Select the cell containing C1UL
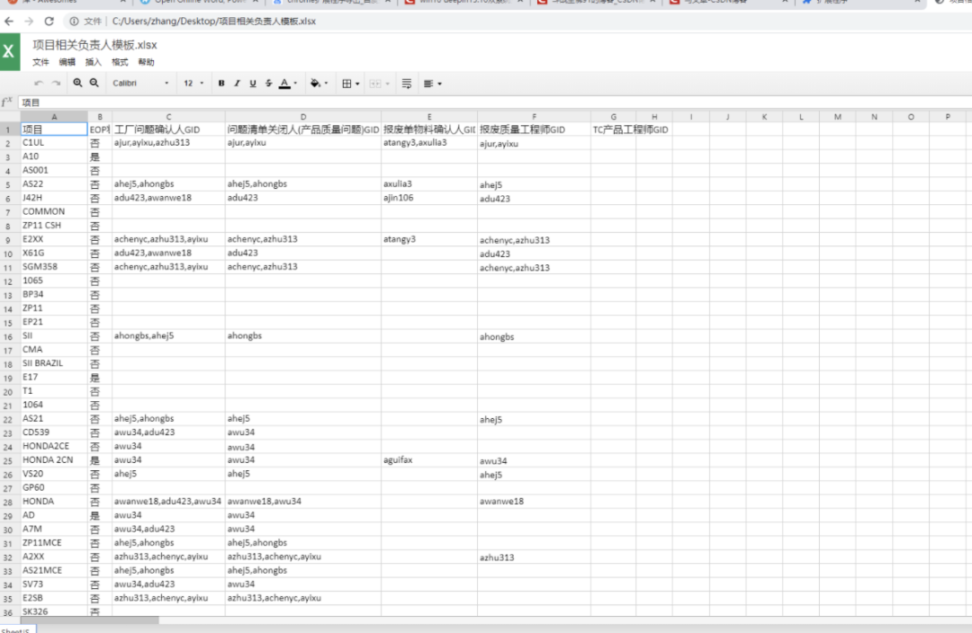Viewport: 972px width, 633px height. tap(54, 142)
